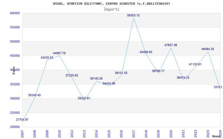Click the x-axis year 2007
This screenshot has height=139, width=223.
tap(23, 134)
